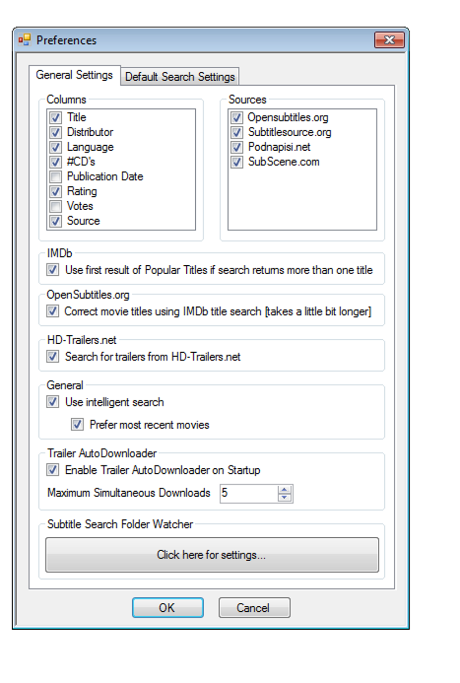The image size is (460, 683).
Task: Disable Trailer AutoDownloader on Startup
Action: pos(52,470)
